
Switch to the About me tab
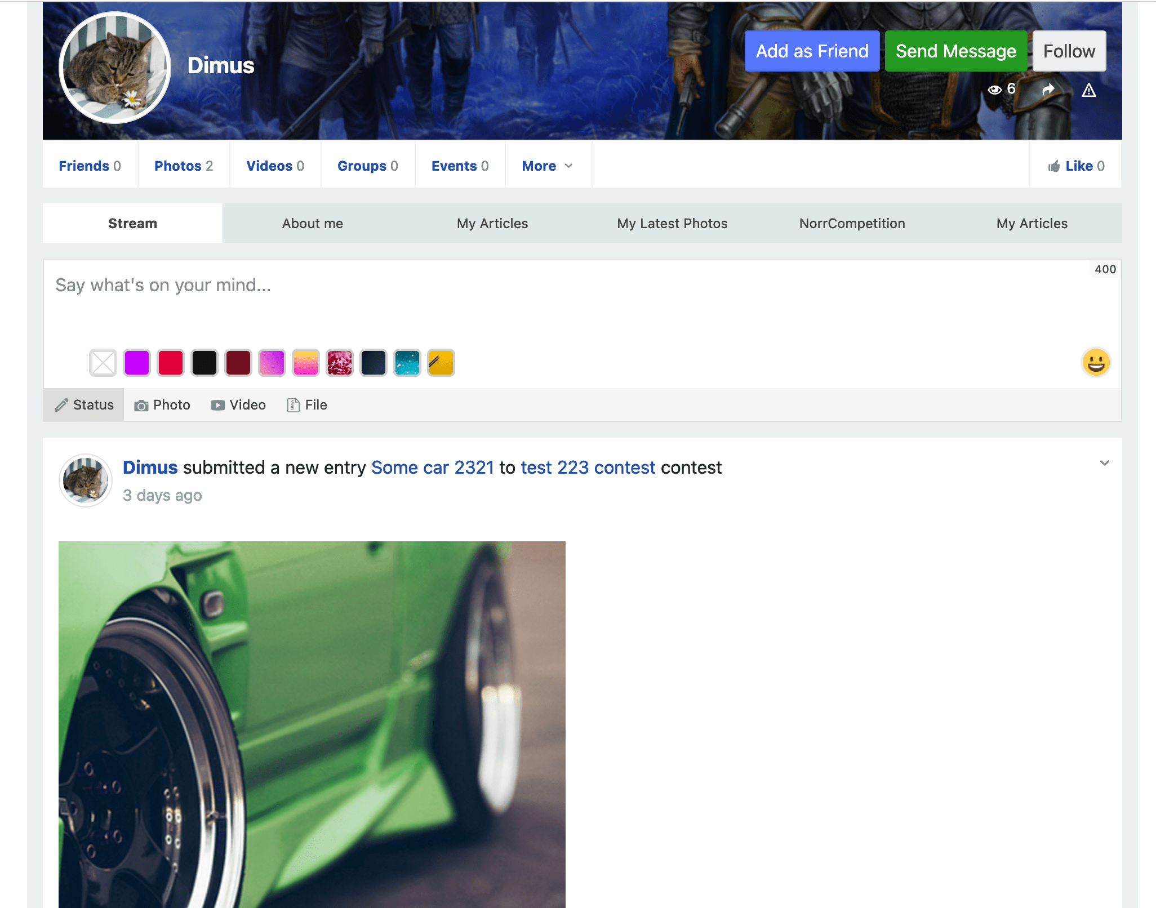pyautogui.click(x=312, y=223)
